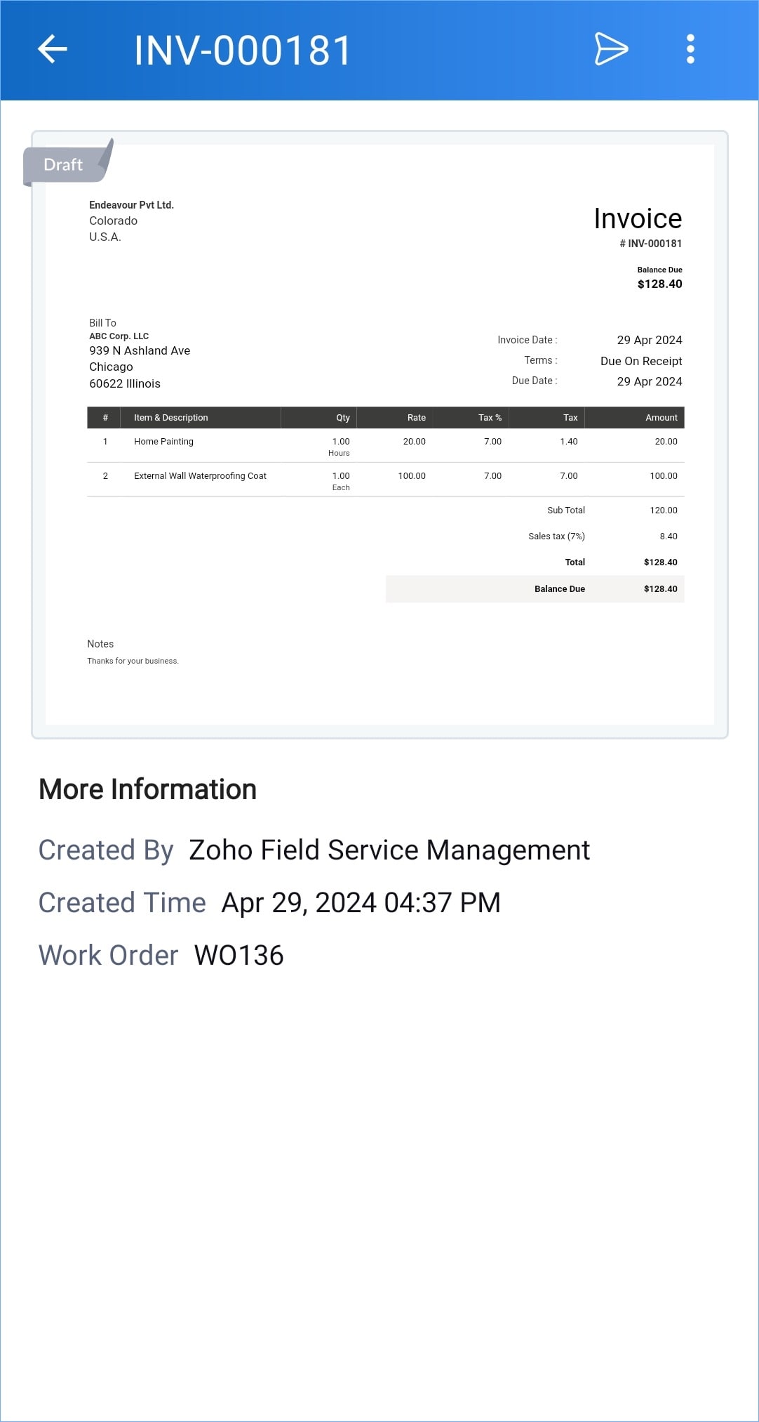
Task: Tap the Sales tax (7%) line
Action: 556,536
